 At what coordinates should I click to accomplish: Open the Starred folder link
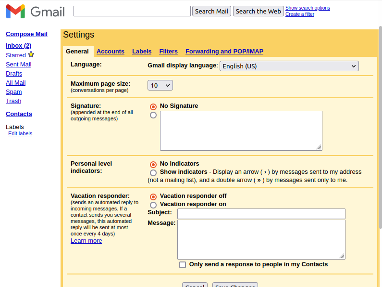(x=16, y=55)
